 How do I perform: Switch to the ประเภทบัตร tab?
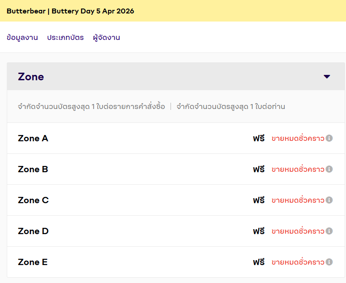65,38
